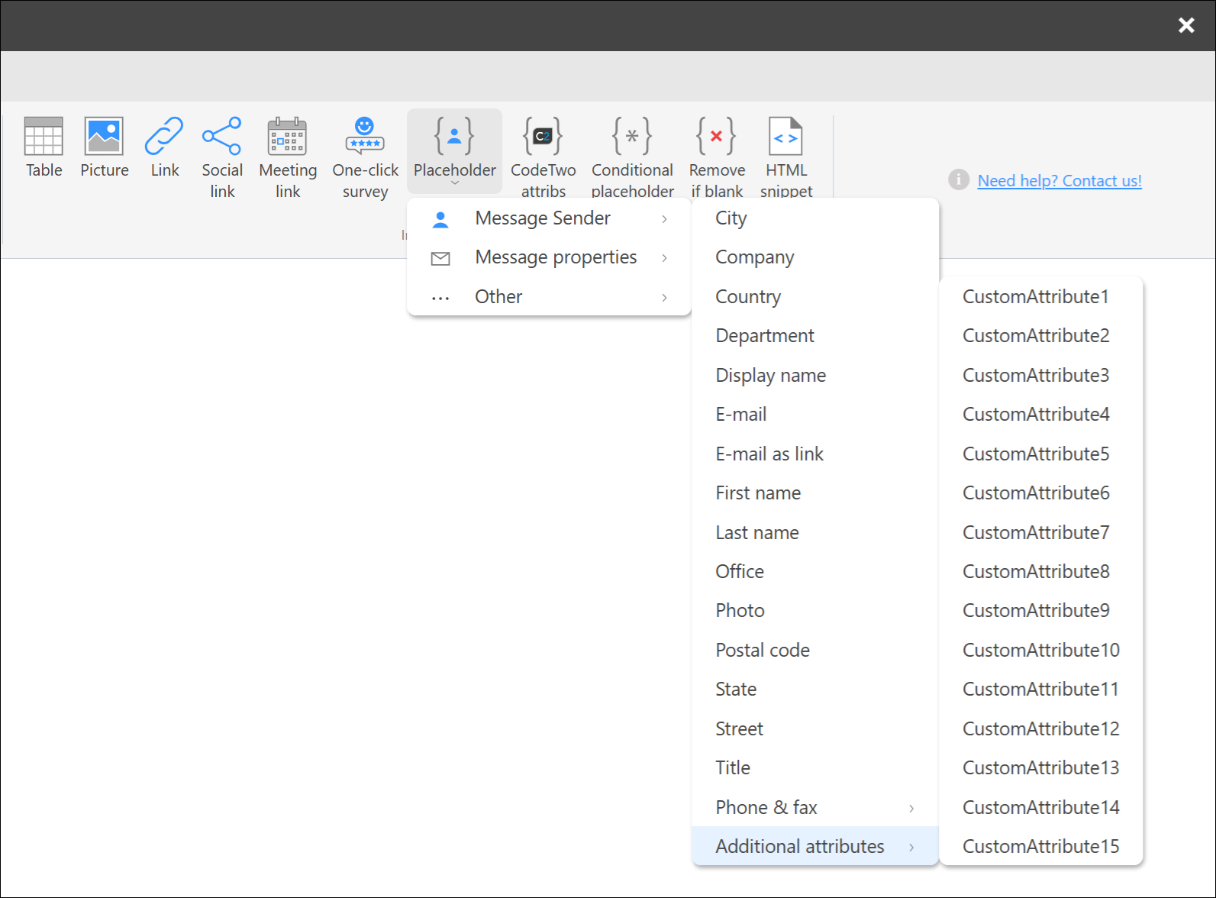Select E-mail as link placeholder
Image resolution: width=1216 pixels, height=898 pixels.
click(814, 454)
